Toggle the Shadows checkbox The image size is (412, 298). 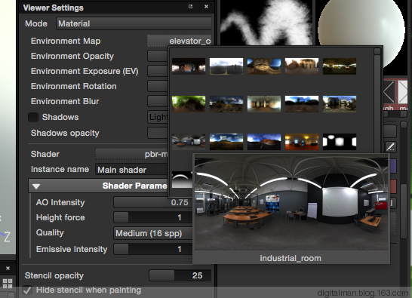33,117
